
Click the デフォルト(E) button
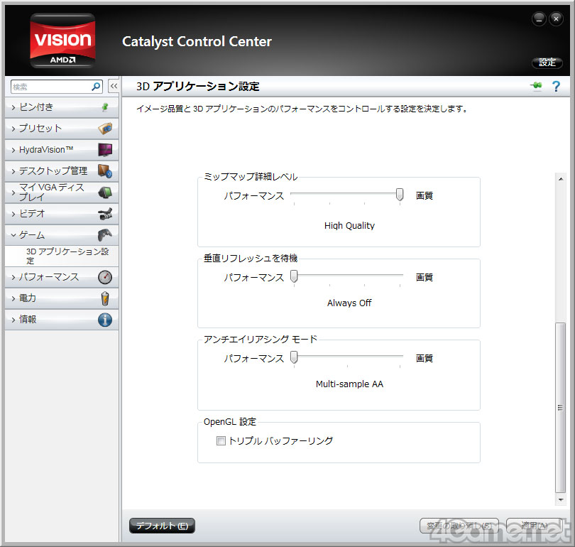[162, 526]
